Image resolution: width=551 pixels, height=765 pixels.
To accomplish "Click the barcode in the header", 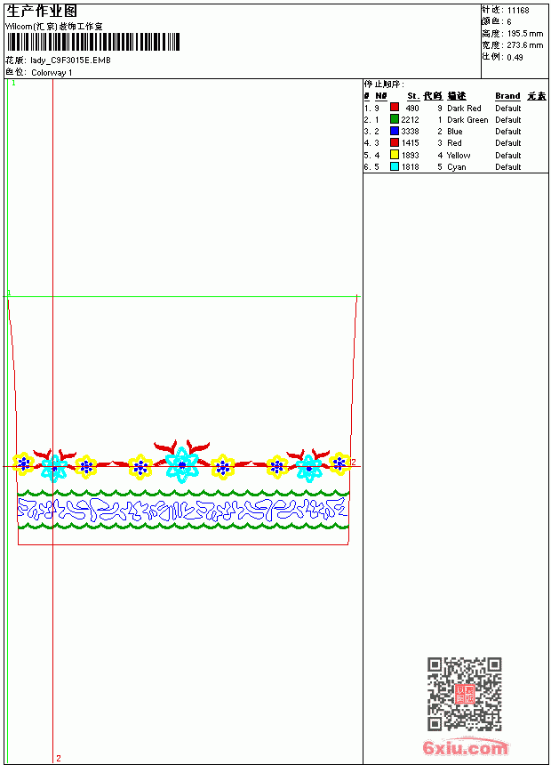I will [93, 42].
